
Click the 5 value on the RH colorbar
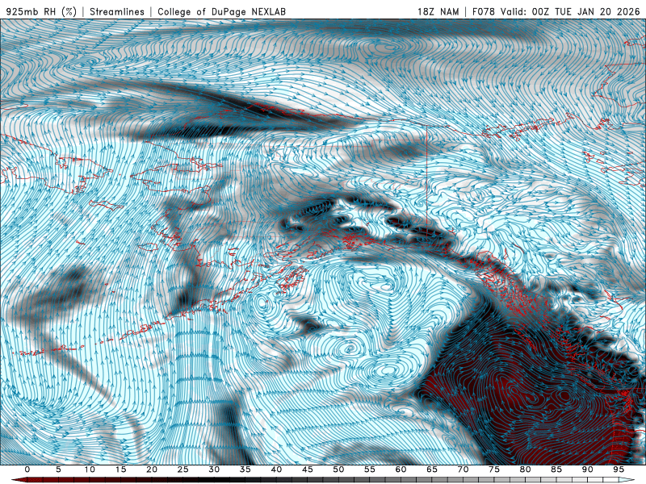[x=58, y=469]
